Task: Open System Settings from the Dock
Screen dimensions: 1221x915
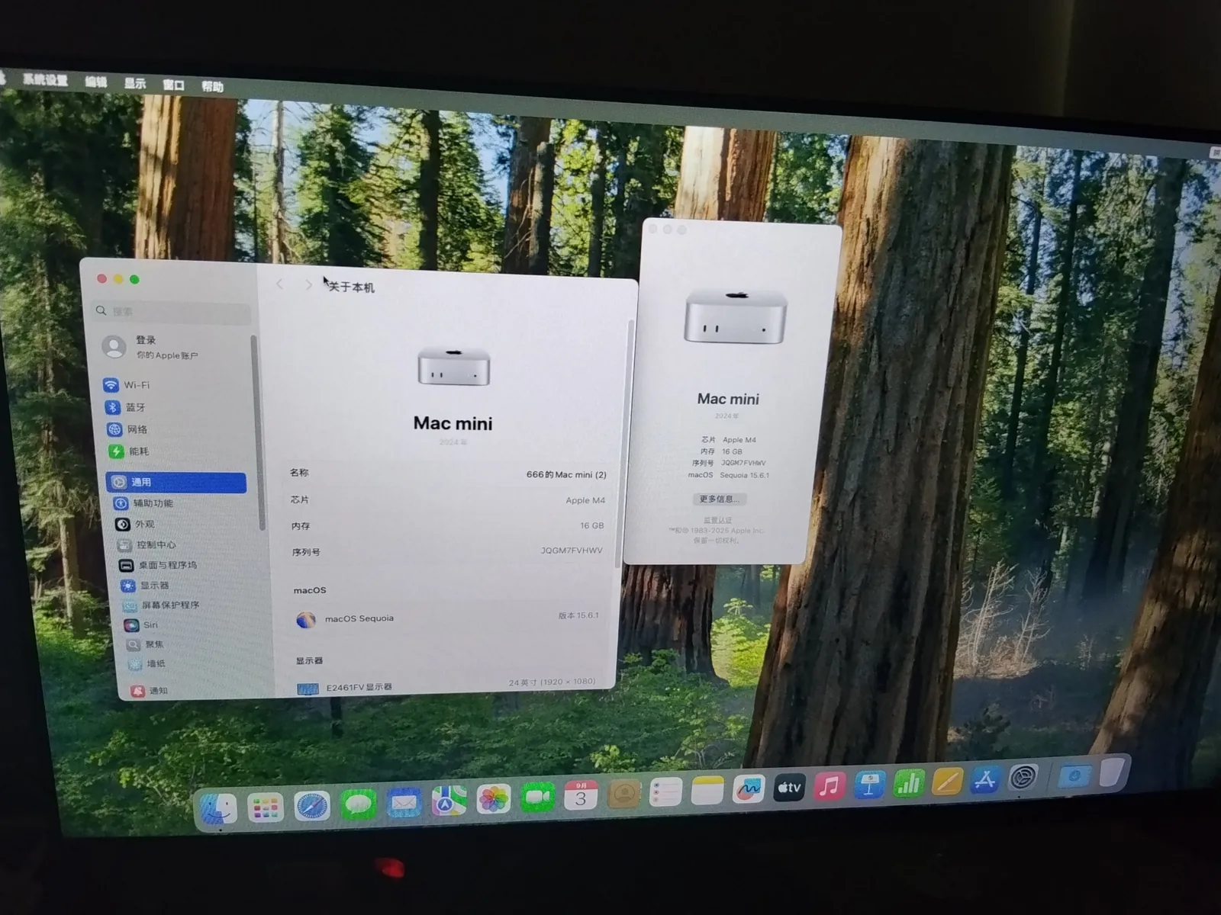Action: 1023,778
